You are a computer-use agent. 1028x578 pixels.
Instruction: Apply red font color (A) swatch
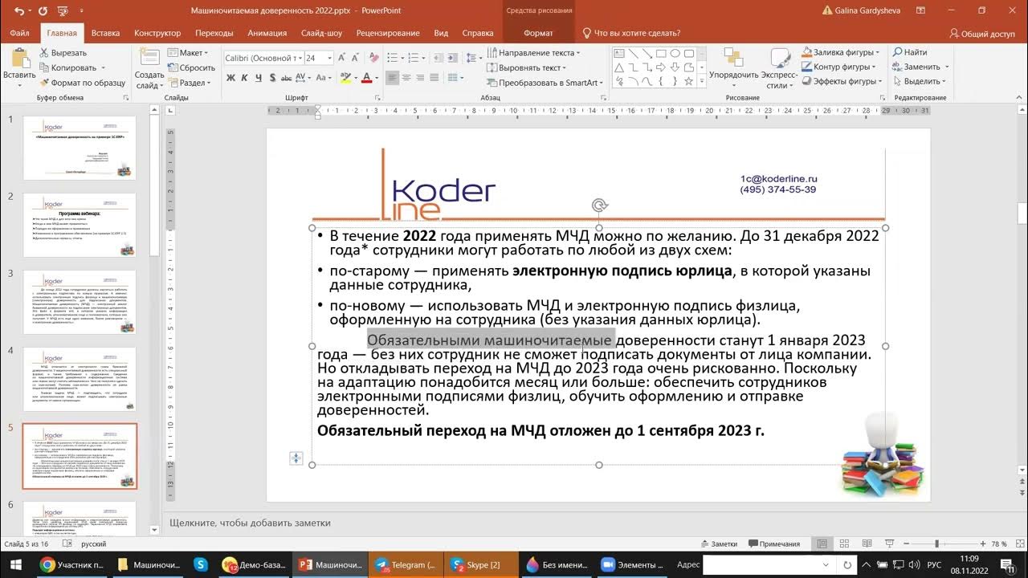click(366, 78)
